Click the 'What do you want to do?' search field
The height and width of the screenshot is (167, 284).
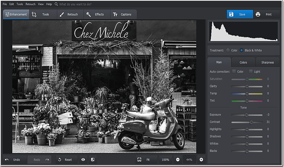pyautogui.click(x=75, y=4)
